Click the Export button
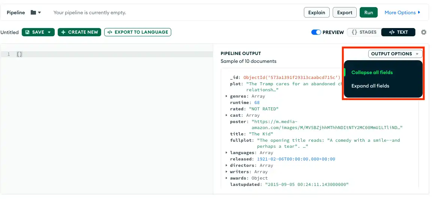 (x=344, y=13)
